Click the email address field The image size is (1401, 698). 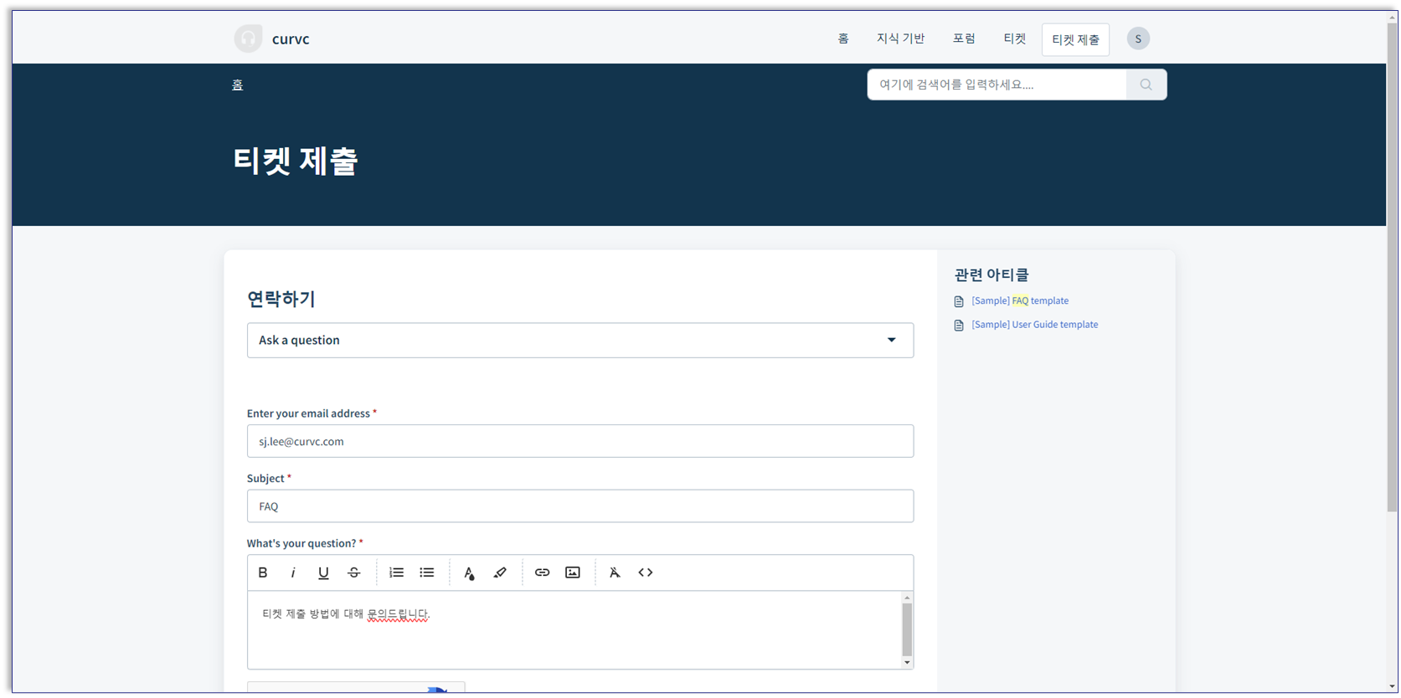580,441
